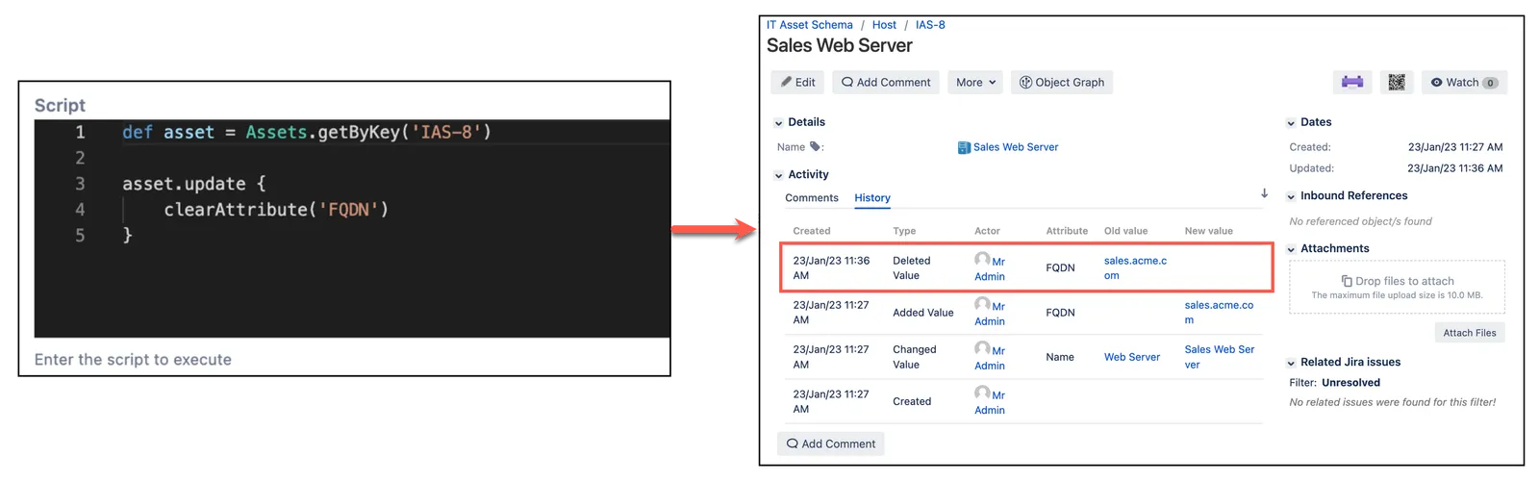Click the Deleted Value type cell
1539x482 pixels.
pos(911,268)
